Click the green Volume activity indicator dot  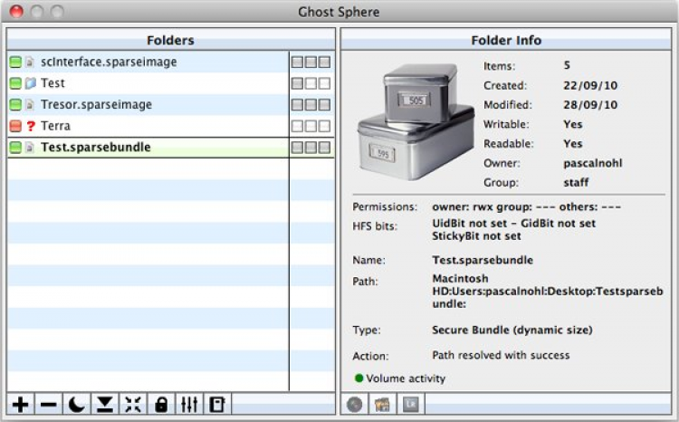pos(359,378)
